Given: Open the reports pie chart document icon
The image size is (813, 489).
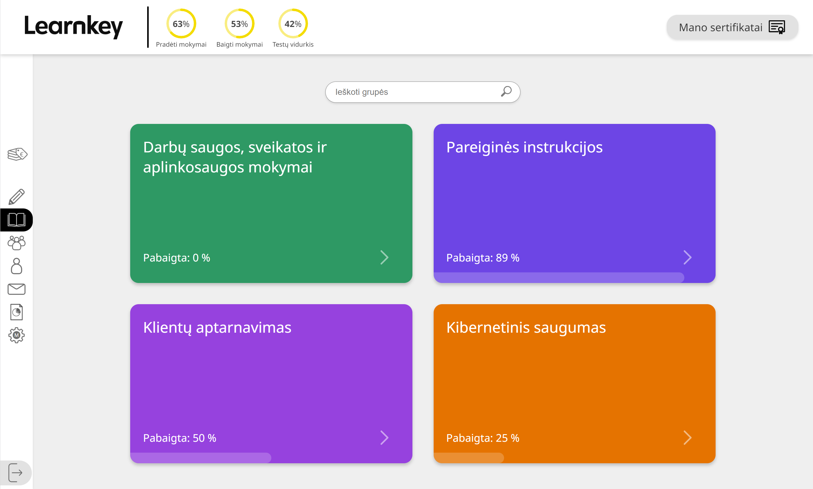Looking at the screenshot, I should (x=16, y=312).
